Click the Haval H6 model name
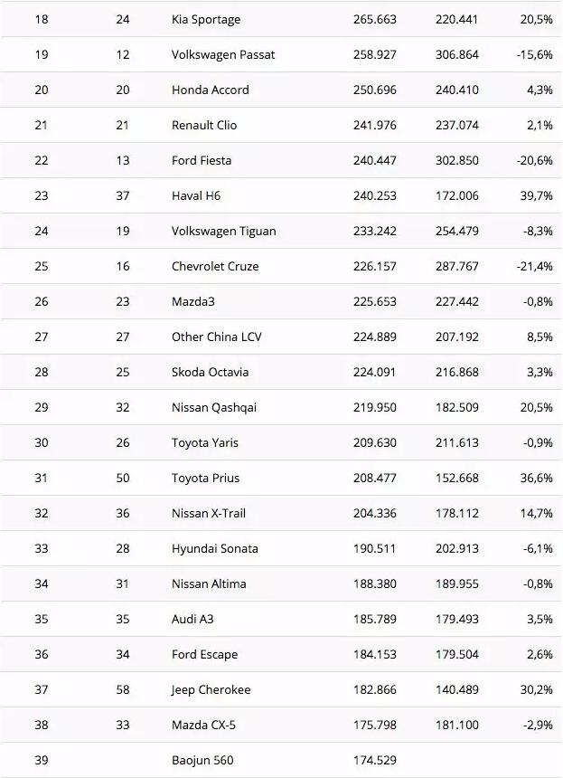Screen dimensions: 563x778 pos(196,195)
